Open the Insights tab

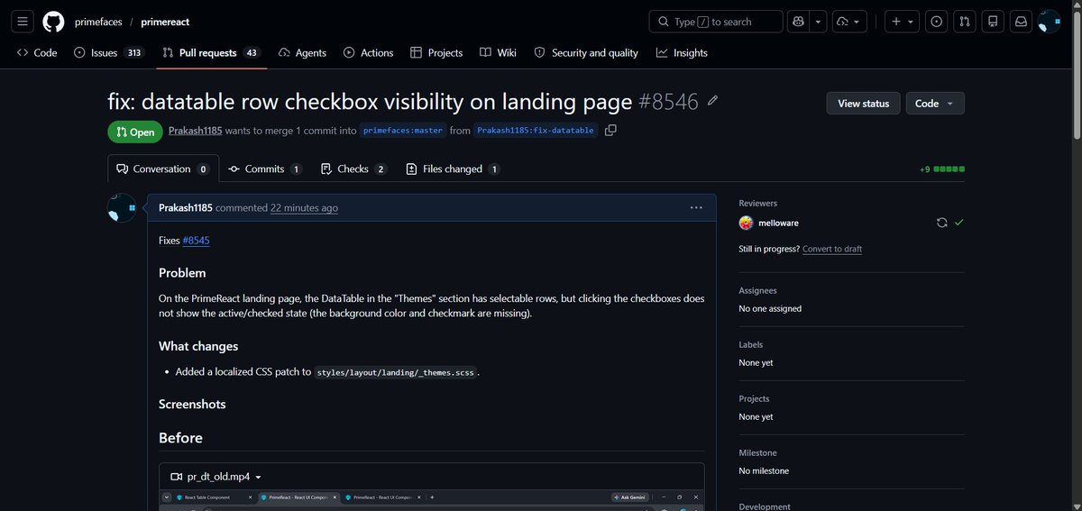(x=682, y=53)
